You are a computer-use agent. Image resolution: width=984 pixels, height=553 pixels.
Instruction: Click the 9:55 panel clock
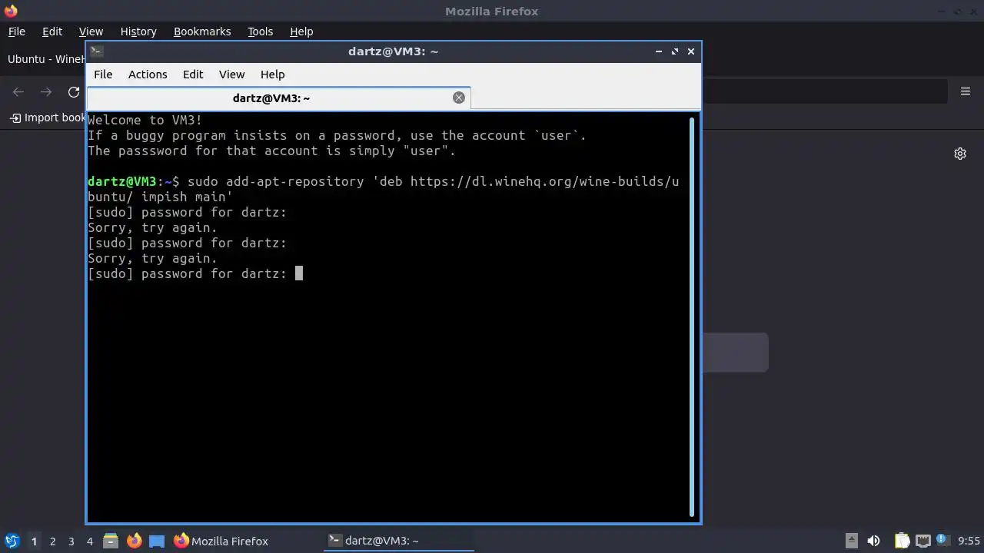(x=969, y=541)
